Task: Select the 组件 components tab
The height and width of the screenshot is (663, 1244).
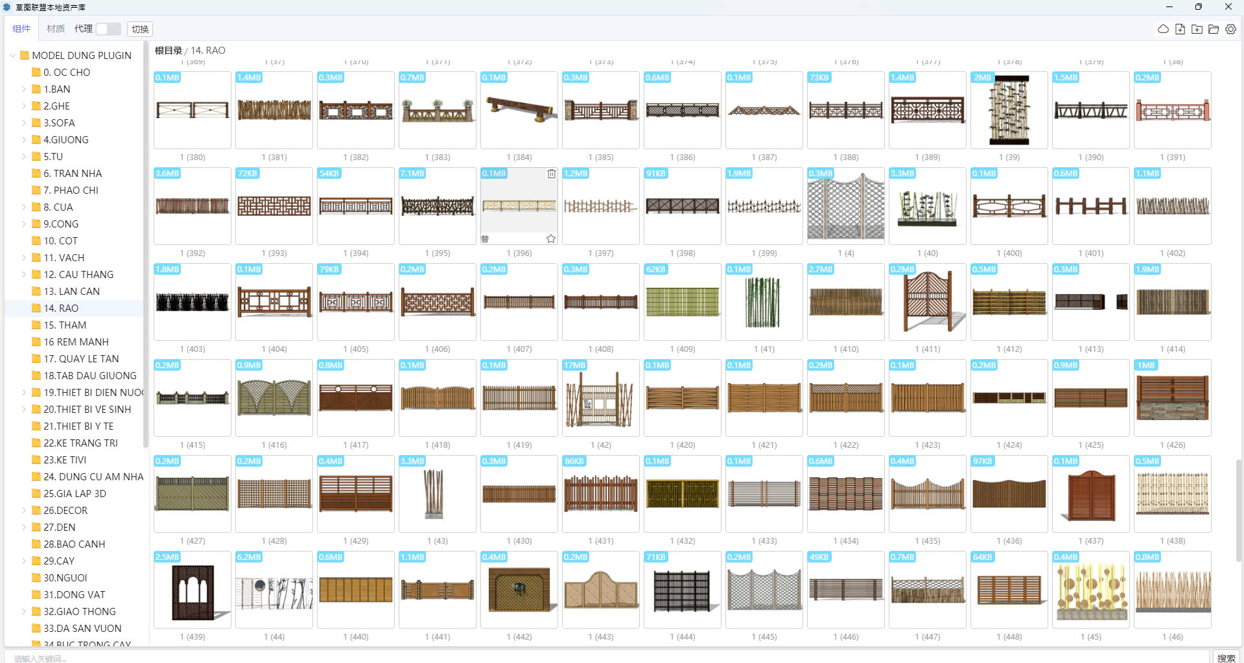Action: [x=21, y=29]
